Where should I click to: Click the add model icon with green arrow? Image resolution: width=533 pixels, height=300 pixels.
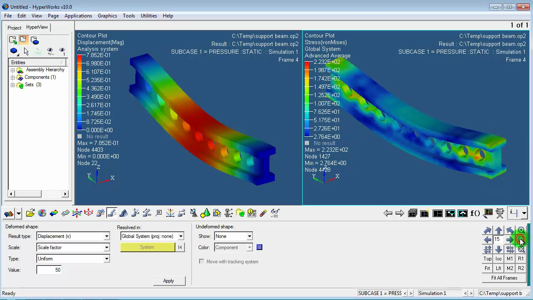click(13, 40)
